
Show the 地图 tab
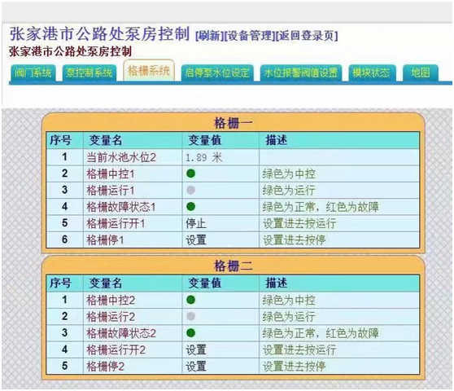click(421, 72)
